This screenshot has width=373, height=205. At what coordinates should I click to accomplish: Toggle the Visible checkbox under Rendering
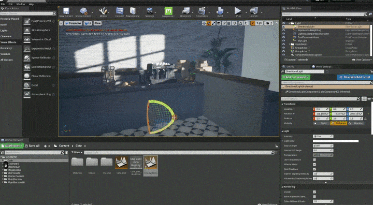[314, 192]
